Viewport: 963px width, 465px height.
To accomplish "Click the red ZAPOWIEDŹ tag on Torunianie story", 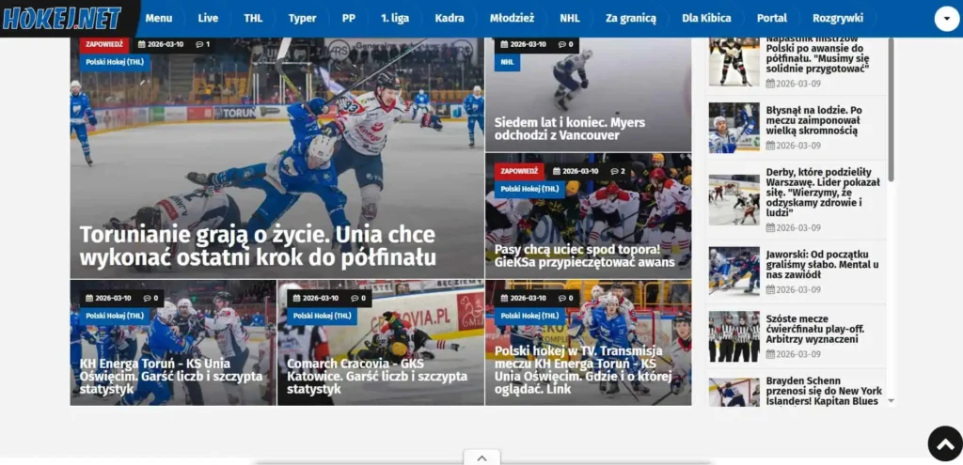I will [x=103, y=44].
